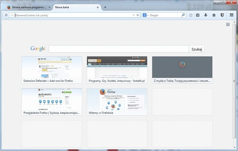Click the page Google search text box
Viewport: 238px width, 151px height.
pos(119,49)
